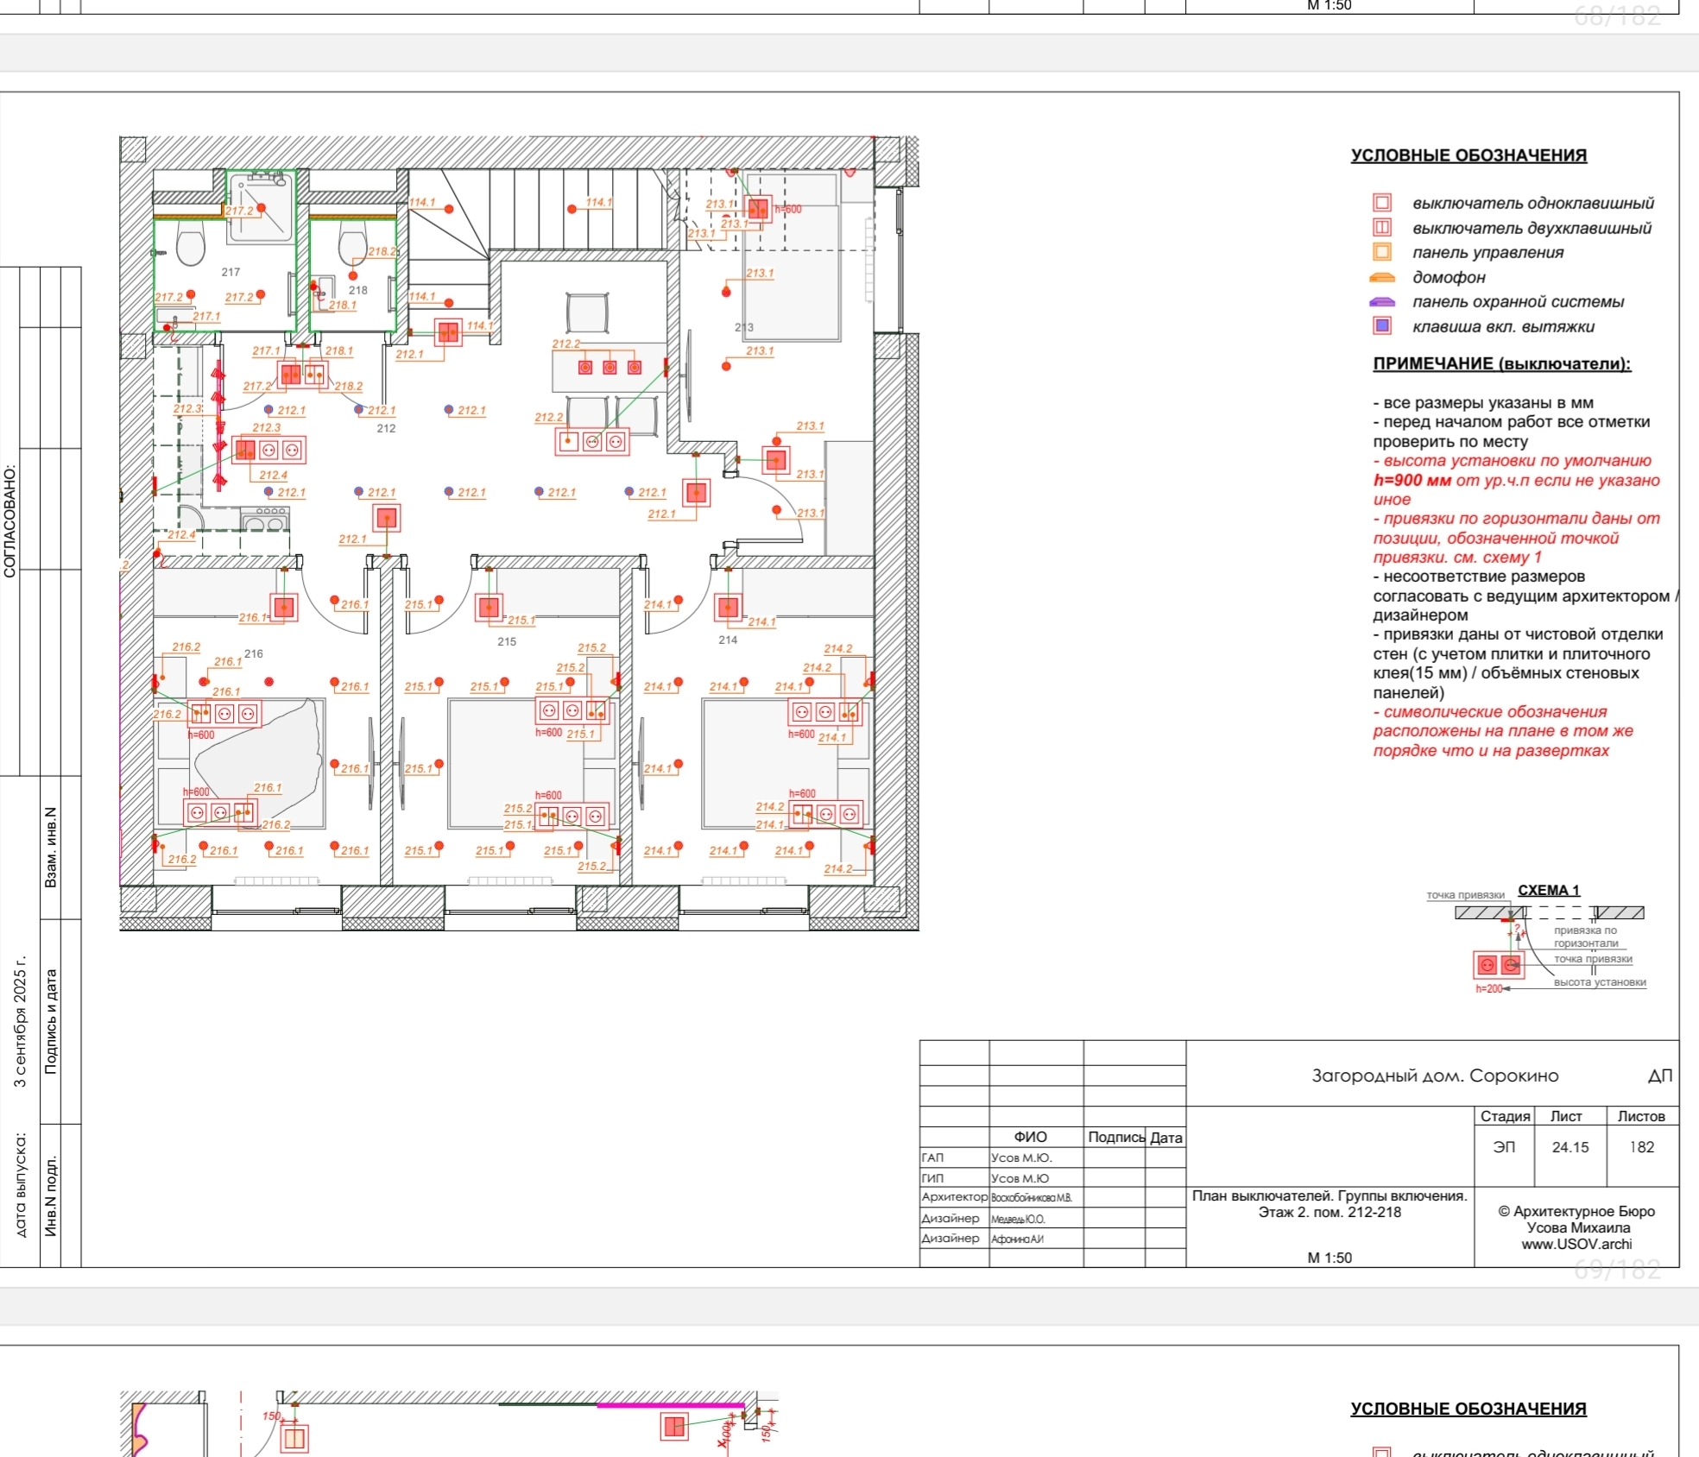Click project title Загородный дом. Сорокино
Viewport: 1699px width, 1457px height.
coord(1435,1075)
